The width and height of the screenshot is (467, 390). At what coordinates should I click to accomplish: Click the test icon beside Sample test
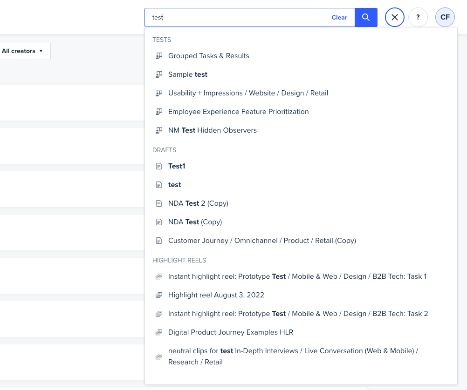pyautogui.click(x=159, y=74)
